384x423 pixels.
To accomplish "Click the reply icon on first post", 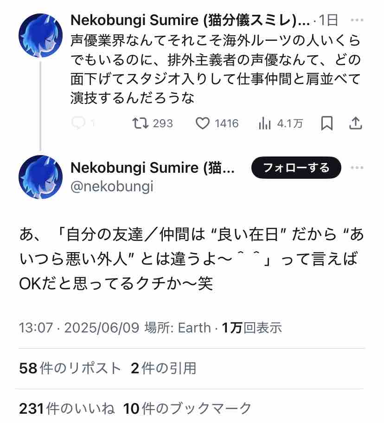I will (78, 123).
